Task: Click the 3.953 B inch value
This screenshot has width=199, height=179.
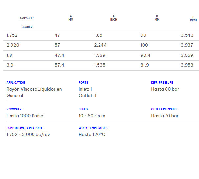Action: (x=187, y=65)
